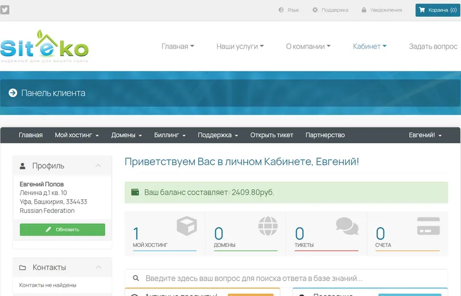This screenshot has height=296, width=461.
Task: Click the chat bubbles icon in Тикеты card
Action: (347, 226)
